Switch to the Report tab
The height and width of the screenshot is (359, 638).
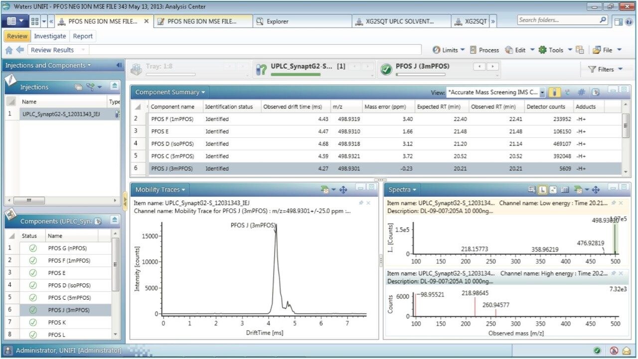click(83, 36)
